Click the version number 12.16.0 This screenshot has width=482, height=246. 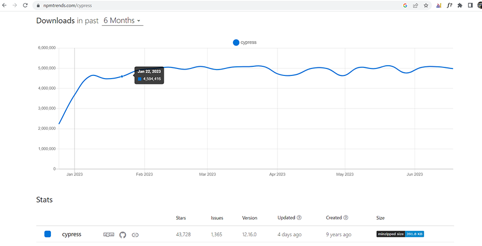tap(249, 235)
